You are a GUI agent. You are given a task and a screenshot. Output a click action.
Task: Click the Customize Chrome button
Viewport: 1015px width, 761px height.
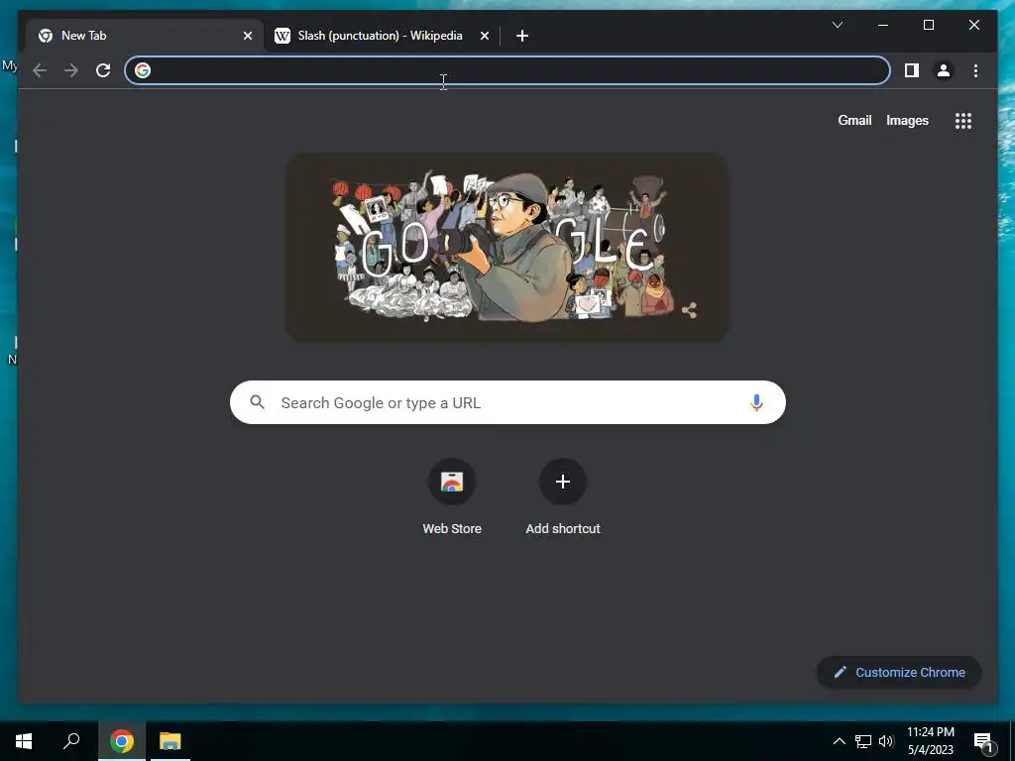click(x=899, y=673)
